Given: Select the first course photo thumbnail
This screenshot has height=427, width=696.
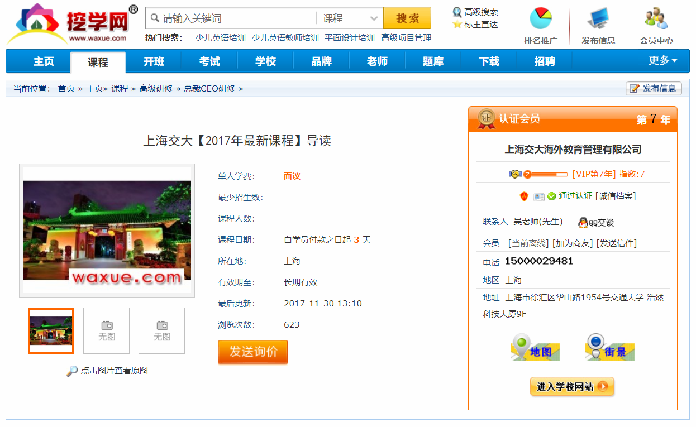Looking at the screenshot, I should pyautogui.click(x=51, y=330).
